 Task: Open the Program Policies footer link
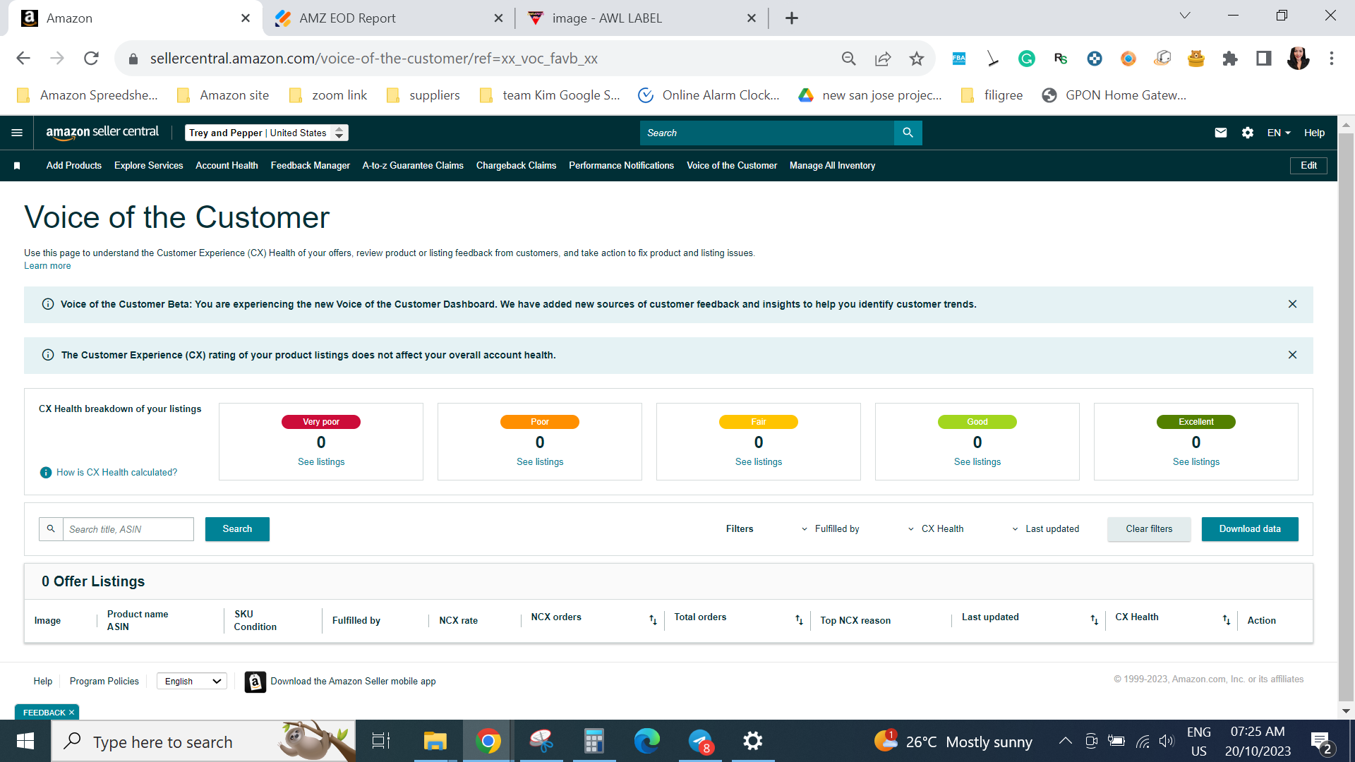point(104,682)
